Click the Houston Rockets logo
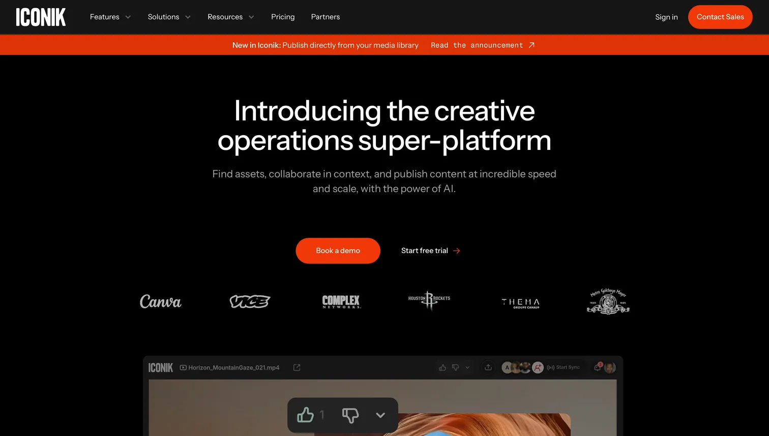Screen dimensions: 769x436 click(429, 300)
